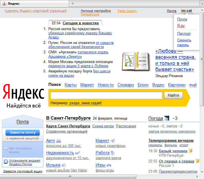Screen dimensions: 204x179
Task: Click the horizontal scrollbar thumb
Action: (68, 177)
